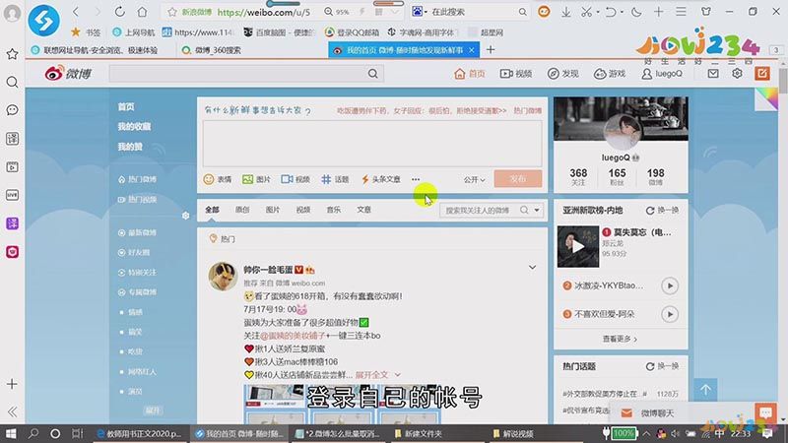Click the 发布 publish button

pyautogui.click(x=518, y=179)
